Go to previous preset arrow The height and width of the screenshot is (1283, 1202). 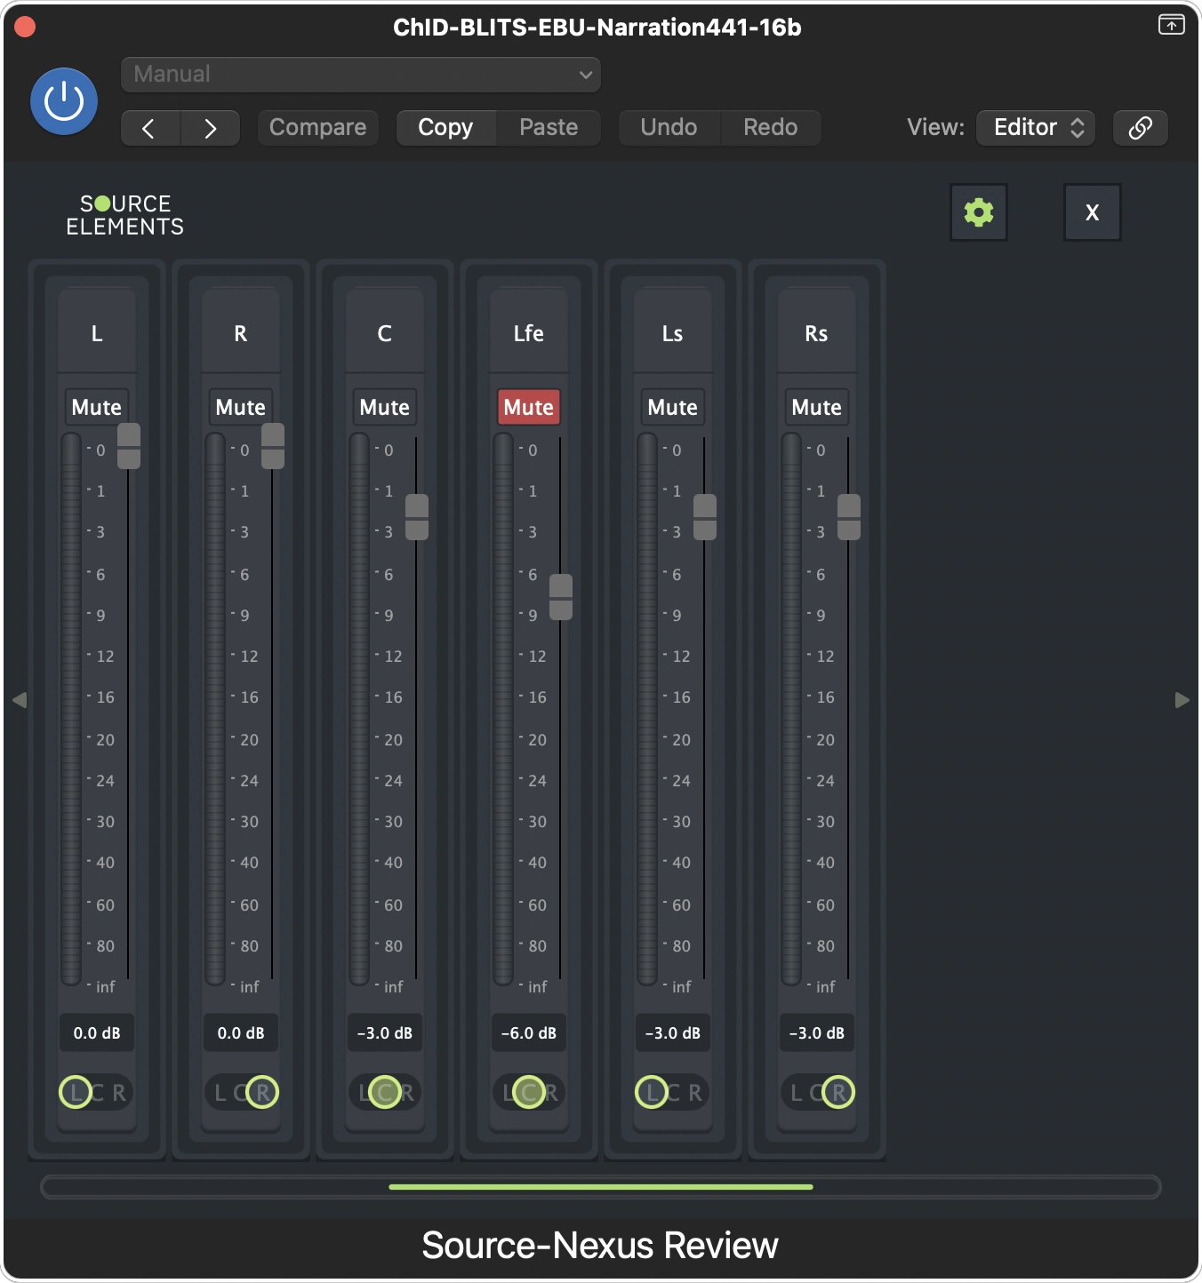150,128
